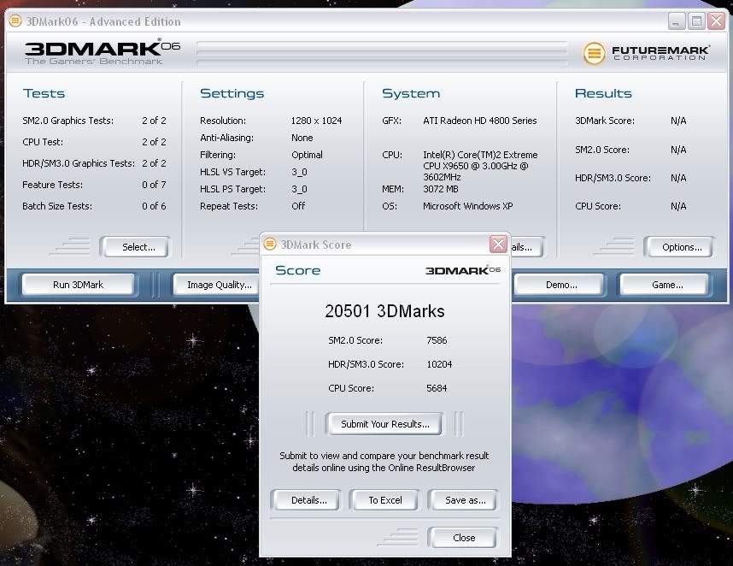Close the 3DMark Score dialog with its X

(498, 245)
